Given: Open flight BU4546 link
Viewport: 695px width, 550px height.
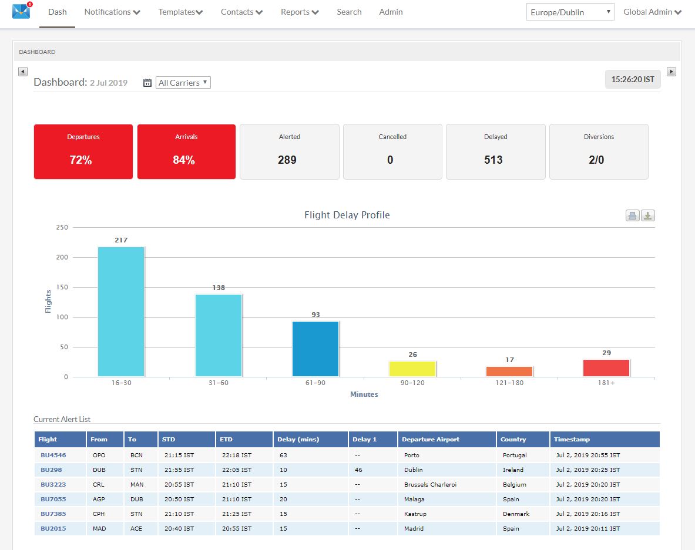Looking at the screenshot, I should (53, 455).
